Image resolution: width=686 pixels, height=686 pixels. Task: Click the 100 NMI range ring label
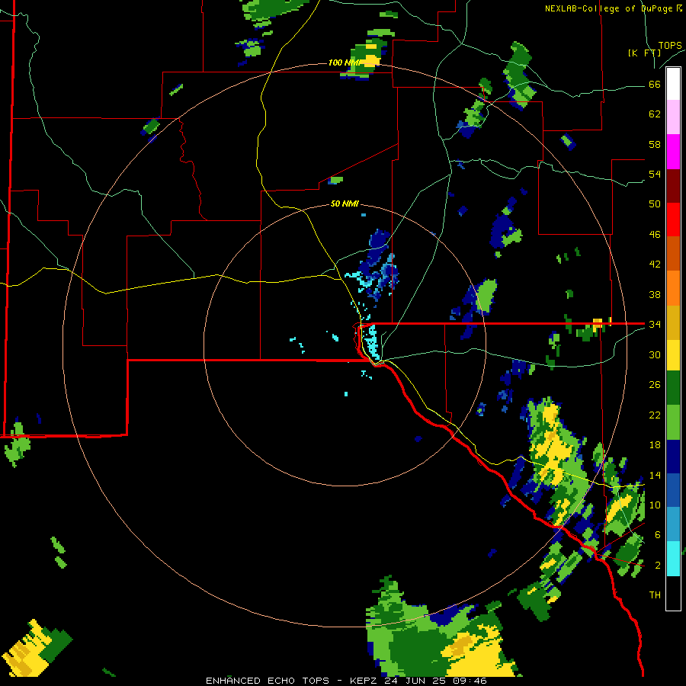[x=345, y=63]
